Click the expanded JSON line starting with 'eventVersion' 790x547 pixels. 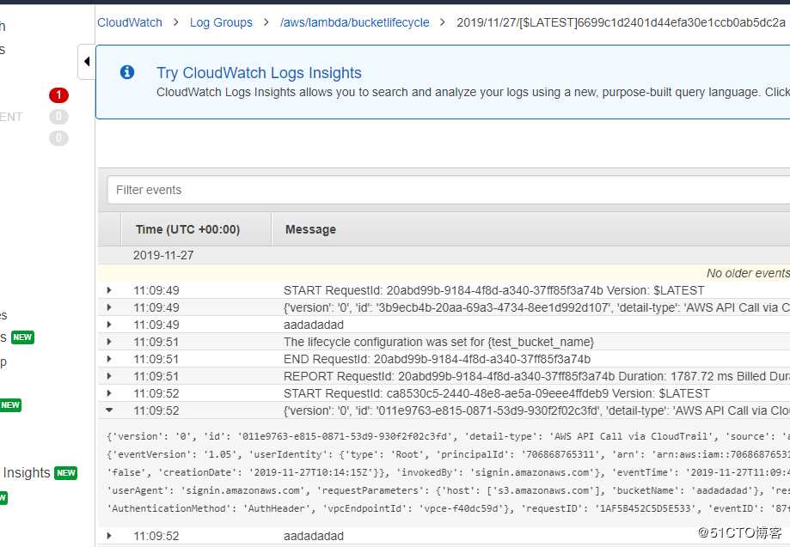click(x=449, y=454)
